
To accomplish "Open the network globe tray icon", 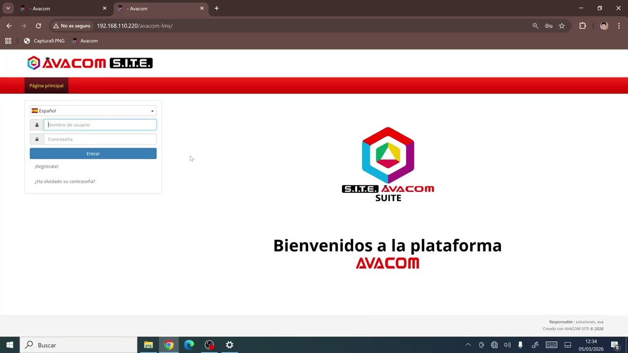I will (x=494, y=345).
